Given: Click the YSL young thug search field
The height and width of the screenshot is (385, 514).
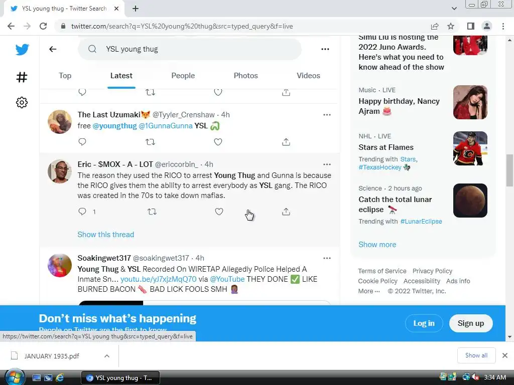Looking at the screenshot, I should pyautogui.click(x=189, y=49).
